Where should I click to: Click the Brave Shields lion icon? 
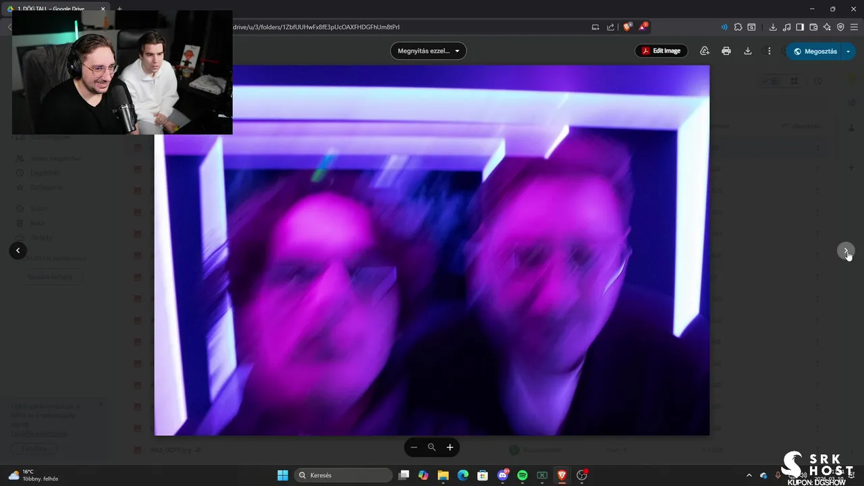[x=628, y=27]
